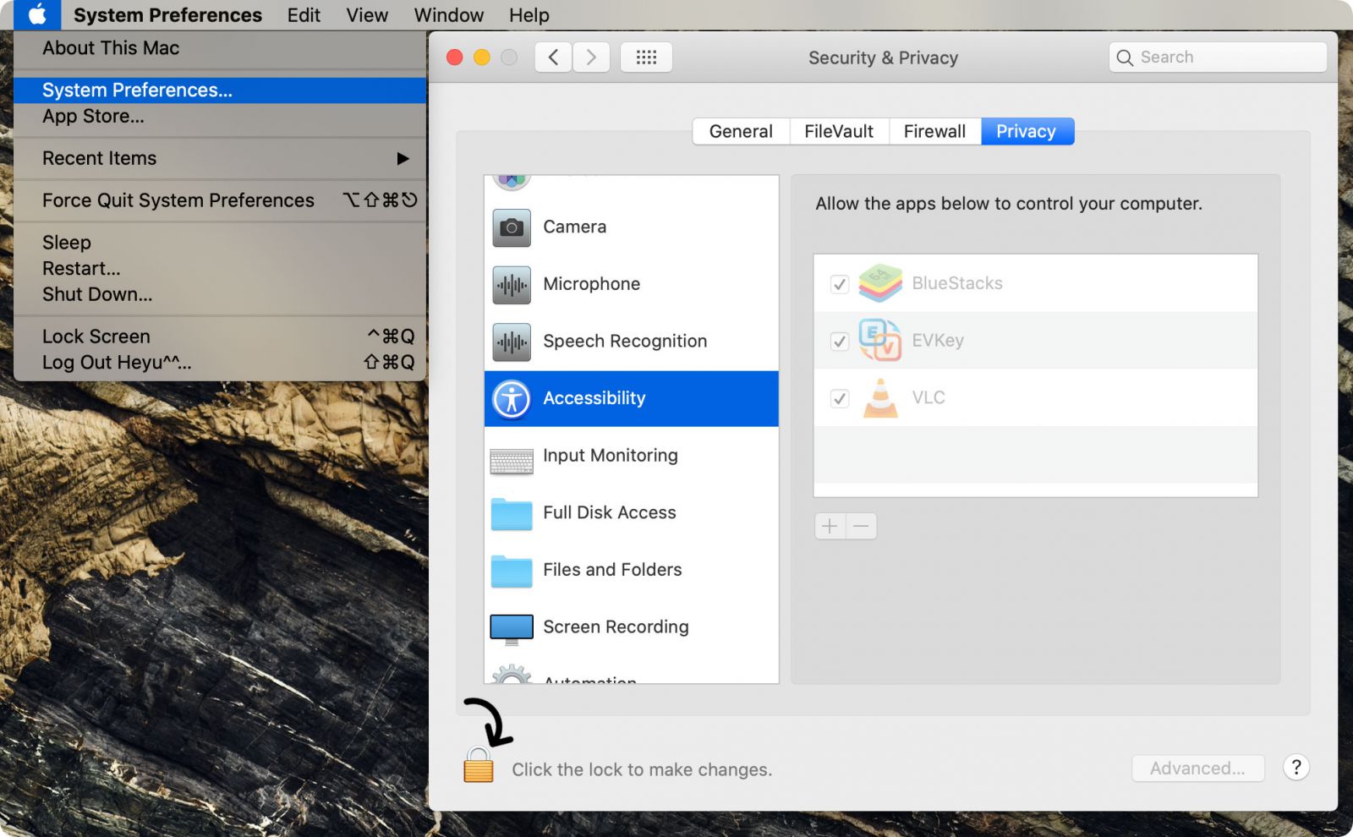
Task: Choose Shut Down... from Apple menu
Action: (220, 295)
